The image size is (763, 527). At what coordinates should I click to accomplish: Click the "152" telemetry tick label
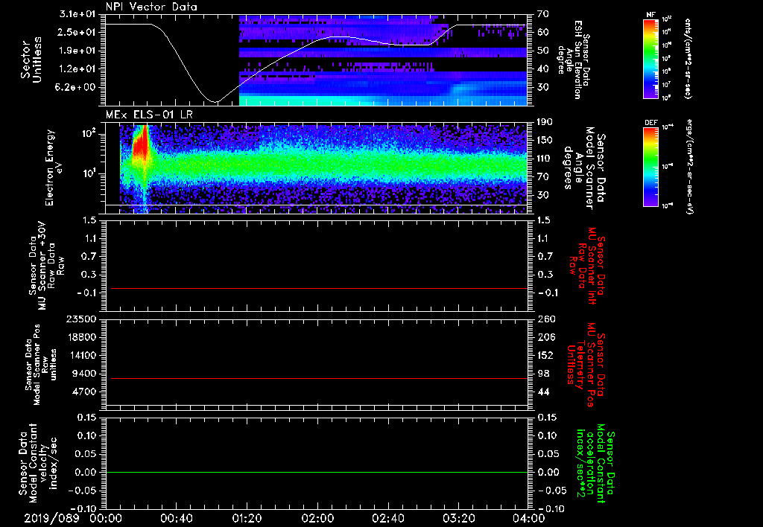pyautogui.click(x=546, y=355)
